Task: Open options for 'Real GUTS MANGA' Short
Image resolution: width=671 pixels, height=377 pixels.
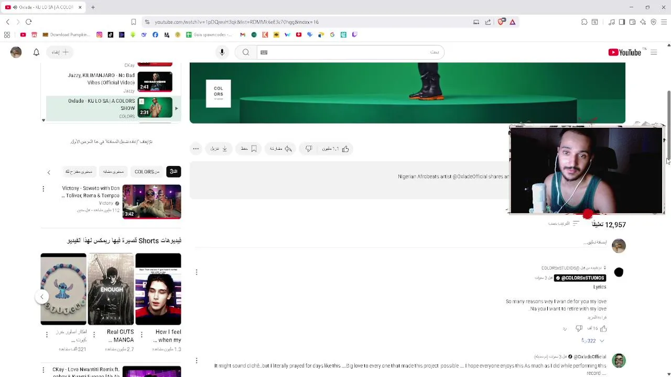Action: pos(94,335)
